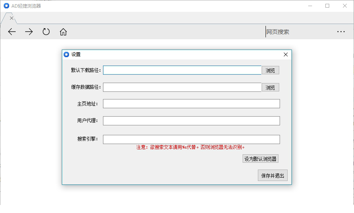354x213 pixels.
Task: Reload the page with refresh icon
Action: point(46,32)
